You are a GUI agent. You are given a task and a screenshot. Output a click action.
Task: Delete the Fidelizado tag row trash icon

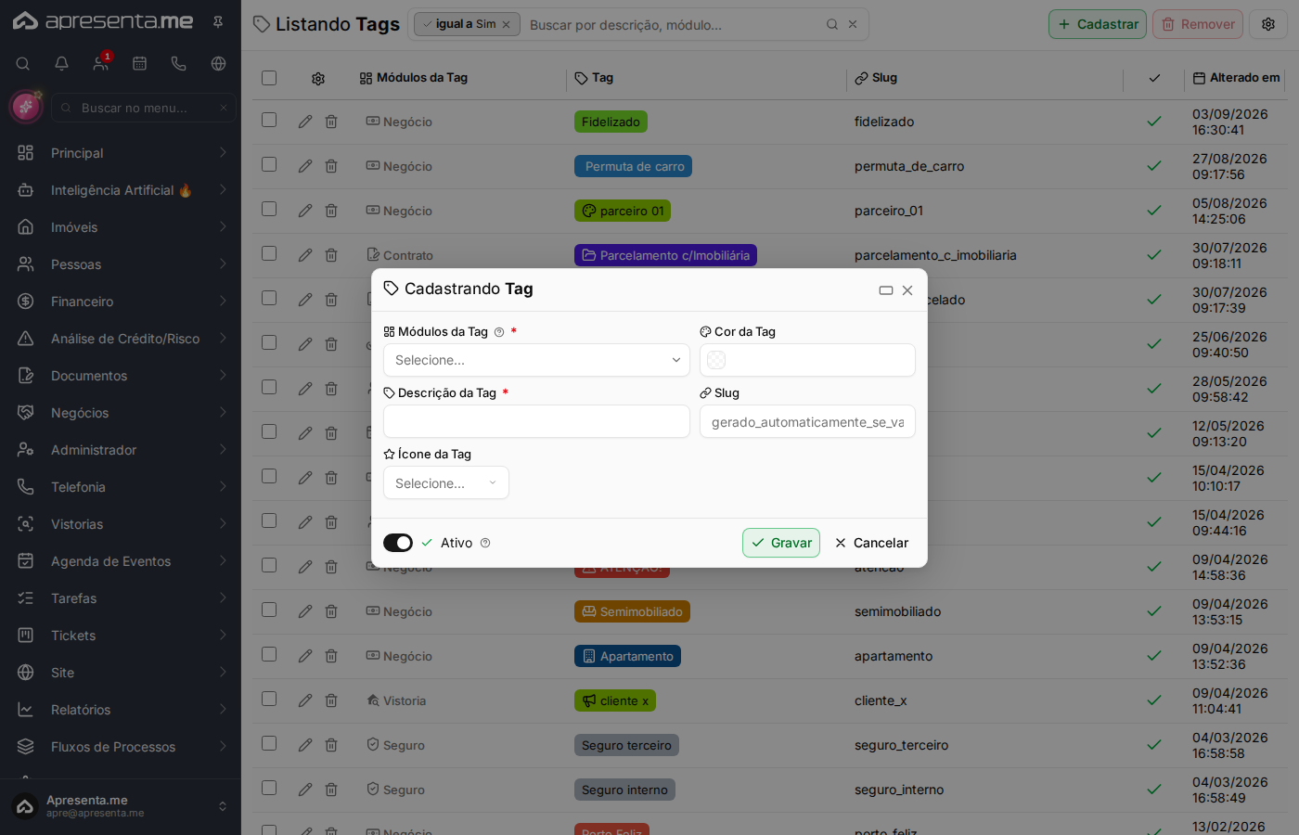(331, 122)
